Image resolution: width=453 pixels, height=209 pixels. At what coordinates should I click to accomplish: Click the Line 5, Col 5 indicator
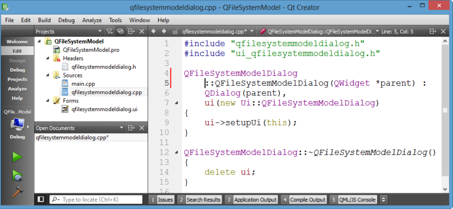(x=397, y=31)
